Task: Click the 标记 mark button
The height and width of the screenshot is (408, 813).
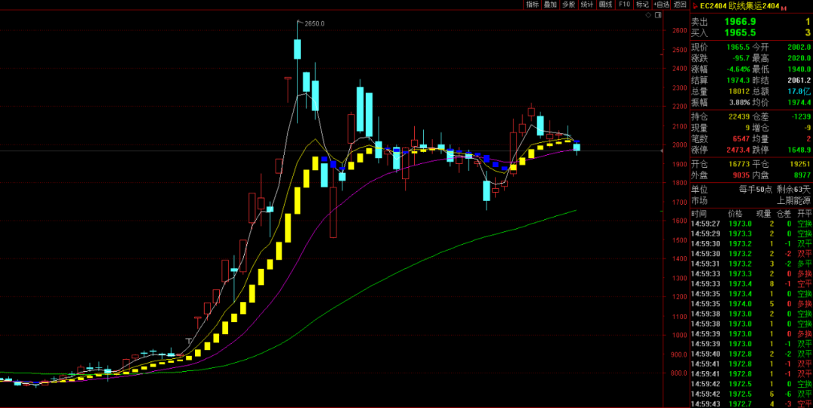Action: (x=642, y=5)
